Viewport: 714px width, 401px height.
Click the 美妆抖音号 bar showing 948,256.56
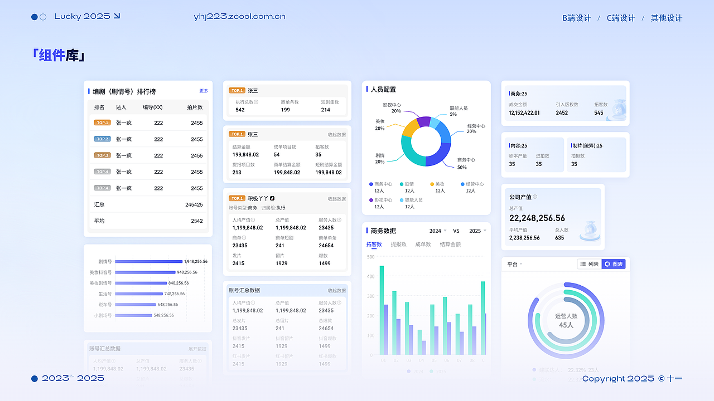pyautogui.click(x=145, y=272)
